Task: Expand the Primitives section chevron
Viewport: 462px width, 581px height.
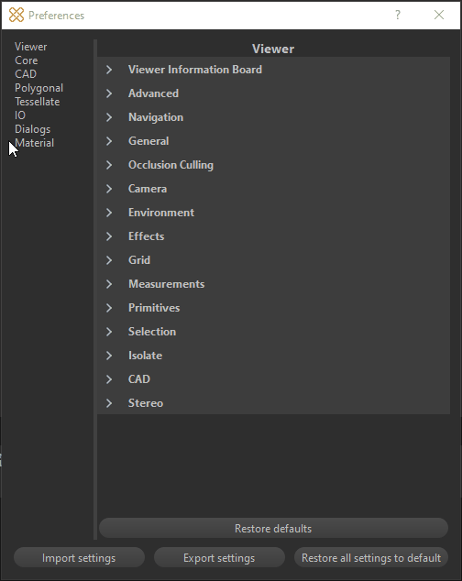Action: coord(109,308)
